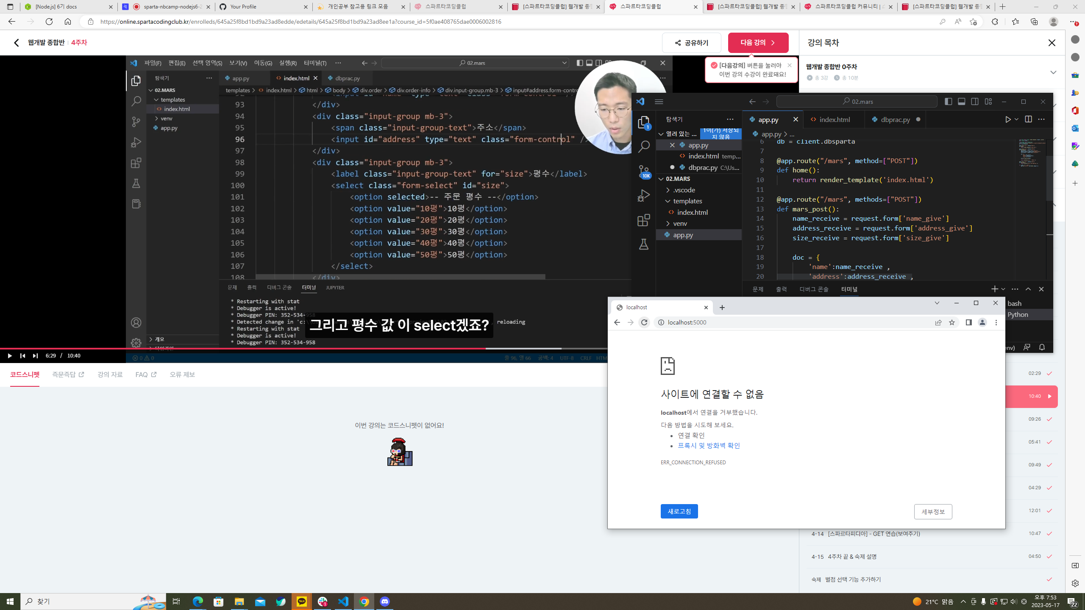Add page to Edge favorites star icon
This screenshot has height=610, width=1085.
[x=973, y=22]
